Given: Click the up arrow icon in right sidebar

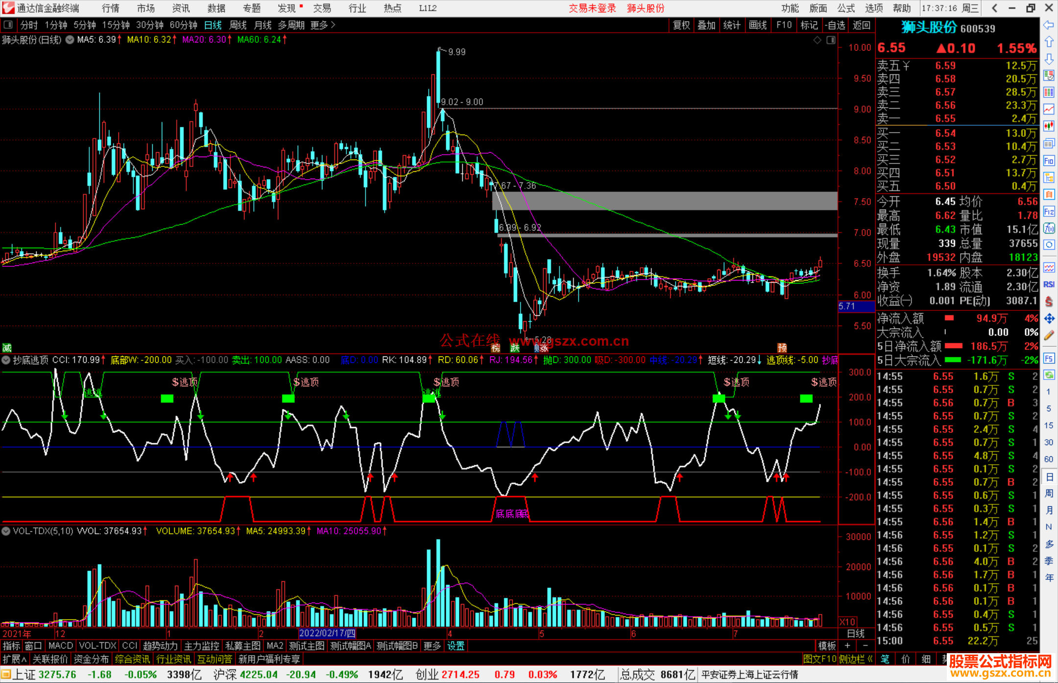Looking at the screenshot, I should click(1049, 42).
